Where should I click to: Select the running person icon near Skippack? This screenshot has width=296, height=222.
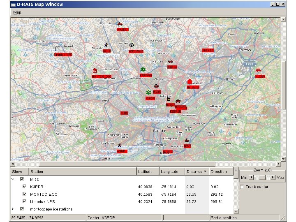(106, 45)
